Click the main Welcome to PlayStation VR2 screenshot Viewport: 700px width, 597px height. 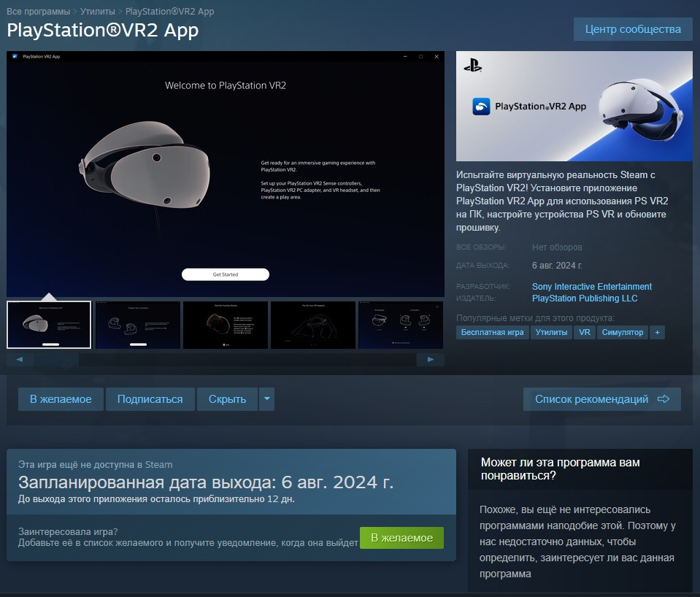[226, 174]
